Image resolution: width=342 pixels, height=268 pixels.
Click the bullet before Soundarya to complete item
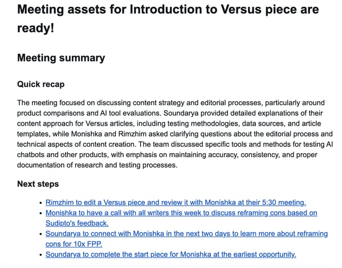pos(40,255)
